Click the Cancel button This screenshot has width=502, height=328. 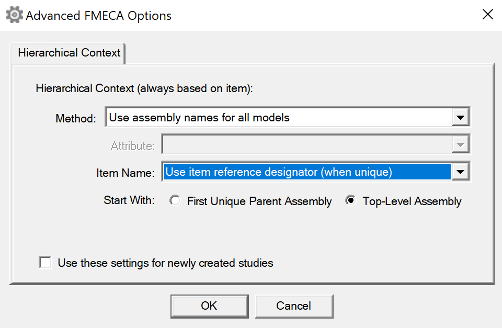(294, 306)
